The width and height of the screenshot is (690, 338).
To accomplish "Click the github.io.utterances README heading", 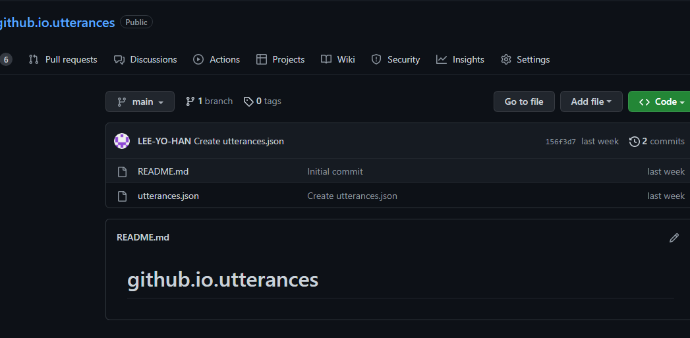I will pyautogui.click(x=223, y=279).
